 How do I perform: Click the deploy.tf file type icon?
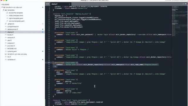click(6, 32)
